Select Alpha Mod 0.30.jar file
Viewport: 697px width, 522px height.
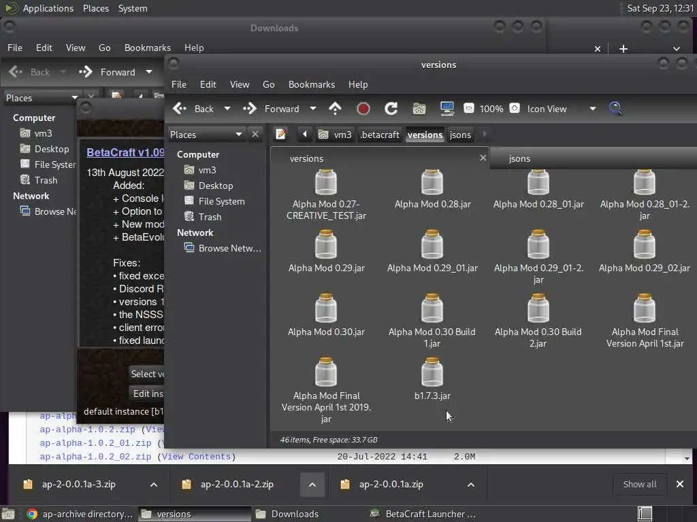pyautogui.click(x=326, y=315)
